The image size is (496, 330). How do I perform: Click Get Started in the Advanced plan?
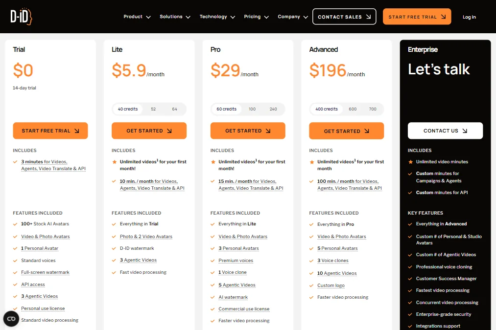(346, 131)
